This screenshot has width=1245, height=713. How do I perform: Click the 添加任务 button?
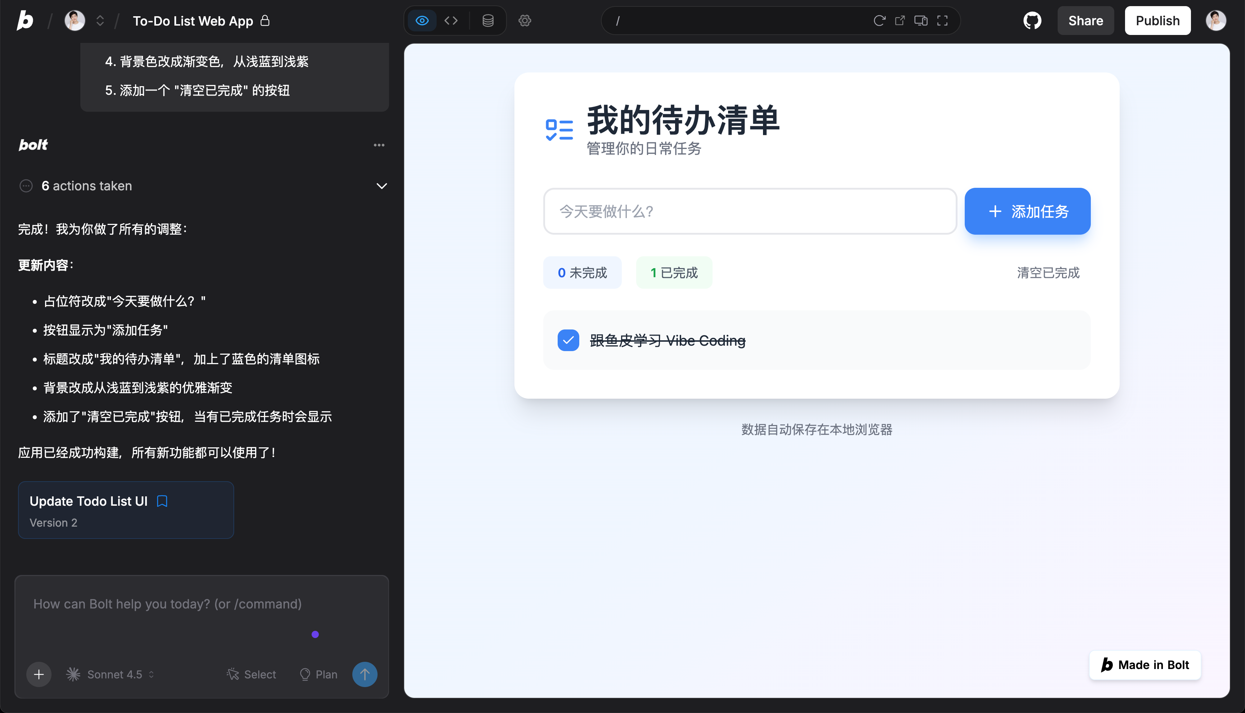point(1027,211)
